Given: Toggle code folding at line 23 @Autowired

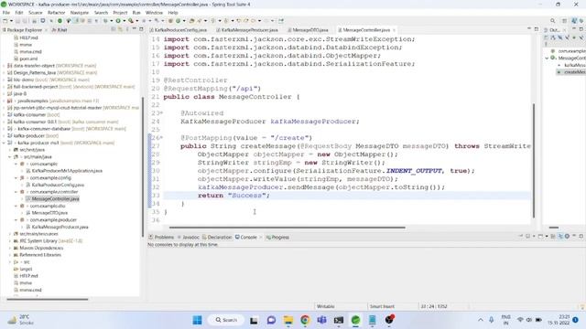Looking at the screenshot, I should point(161,113).
